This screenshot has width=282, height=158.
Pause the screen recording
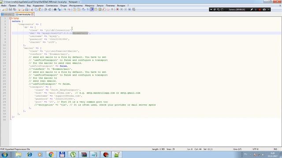coord(256,10)
